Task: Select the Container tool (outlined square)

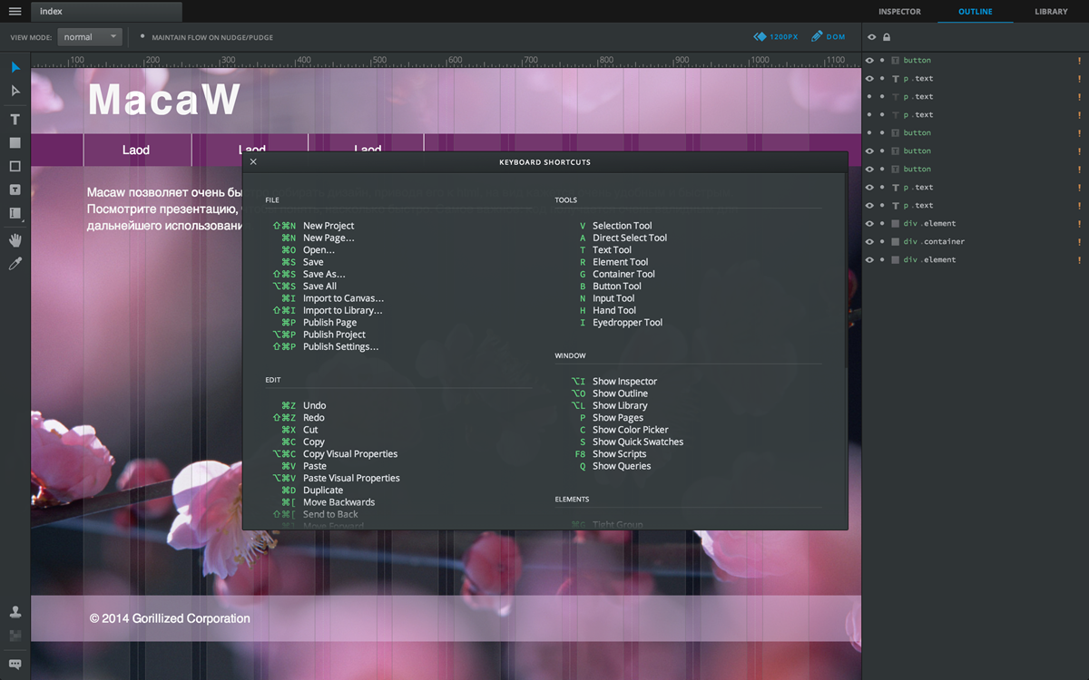Action: point(15,167)
